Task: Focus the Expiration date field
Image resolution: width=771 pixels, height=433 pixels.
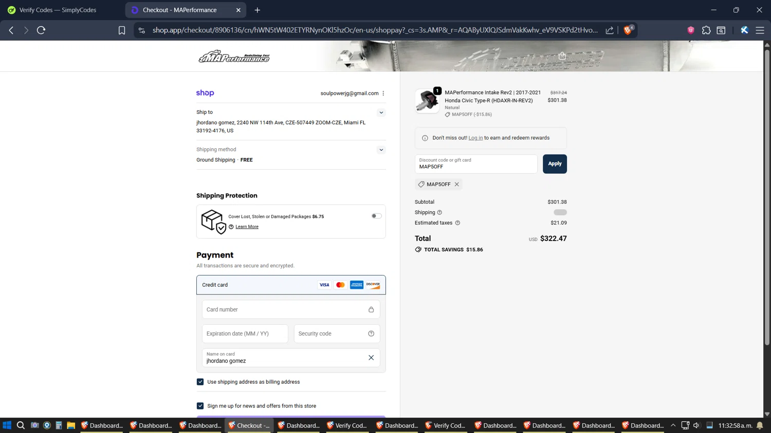Action: point(245,333)
